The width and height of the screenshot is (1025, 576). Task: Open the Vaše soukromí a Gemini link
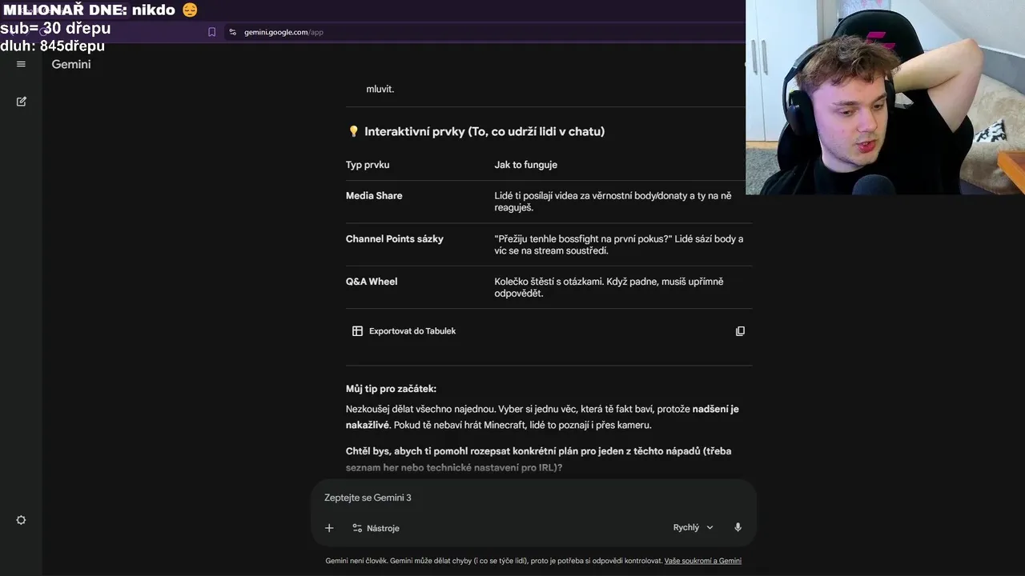pyautogui.click(x=703, y=561)
